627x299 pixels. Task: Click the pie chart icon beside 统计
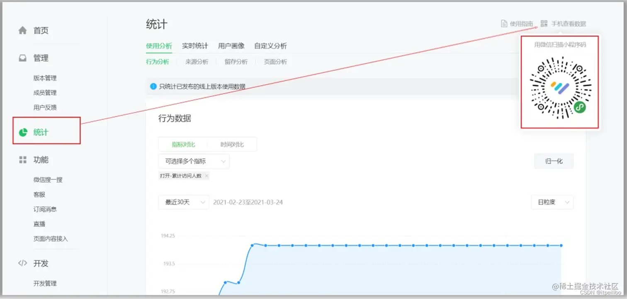click(x=23, y=132)
